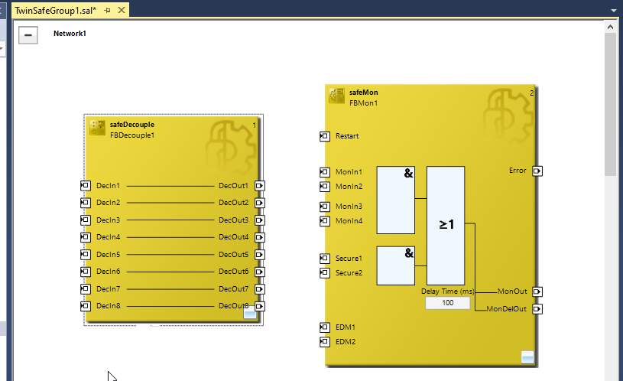
Task: Close the TwinSafeGroup1.sal tab
Action: pos(122,11)
